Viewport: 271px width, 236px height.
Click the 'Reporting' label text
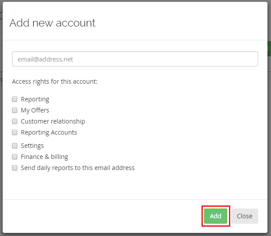(35, 99)
